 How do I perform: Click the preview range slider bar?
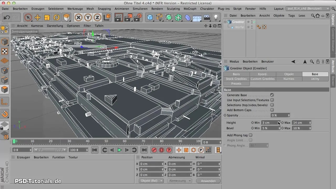coord(50,150)
